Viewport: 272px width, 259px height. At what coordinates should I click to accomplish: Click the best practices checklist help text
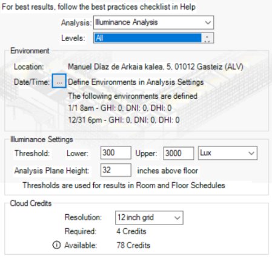coord(99,7)
